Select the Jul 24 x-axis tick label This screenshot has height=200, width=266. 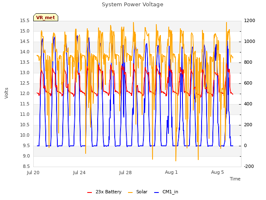[x=79, y=172]
